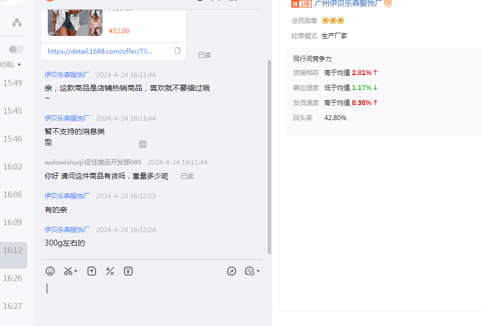Toggle the sidebar switch

coord(16,49)
